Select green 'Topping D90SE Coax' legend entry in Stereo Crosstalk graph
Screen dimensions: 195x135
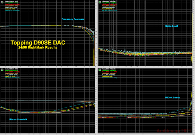tap(12, 70)
